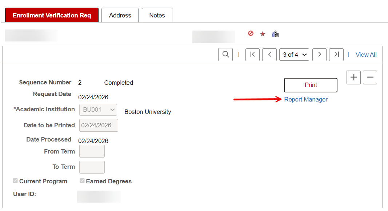
Task: Open the Academic Institution BU001 dropdown
Action: (x=98, y=110)
